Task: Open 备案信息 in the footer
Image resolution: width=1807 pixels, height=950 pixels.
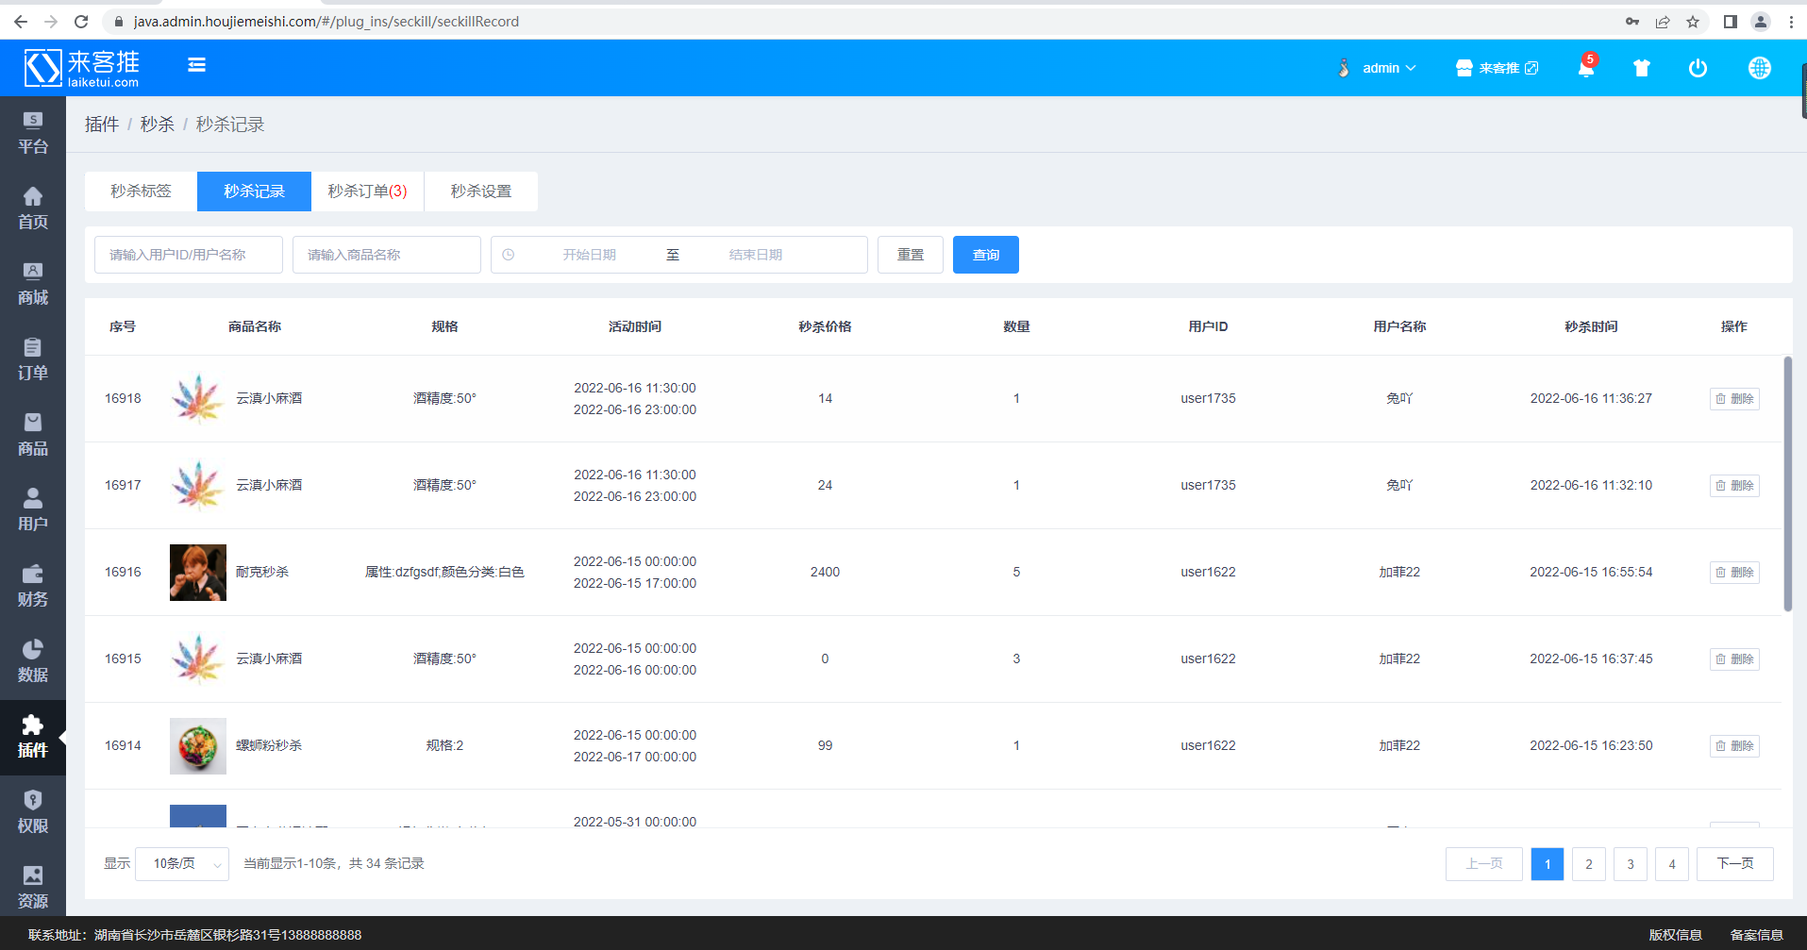Action: [1757, 935]
